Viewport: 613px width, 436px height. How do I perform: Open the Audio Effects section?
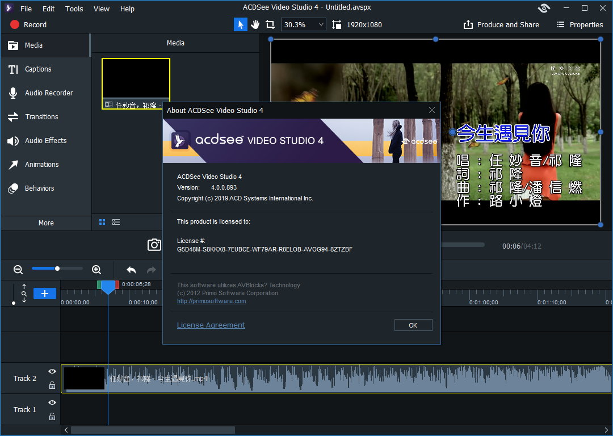[45, 141]
